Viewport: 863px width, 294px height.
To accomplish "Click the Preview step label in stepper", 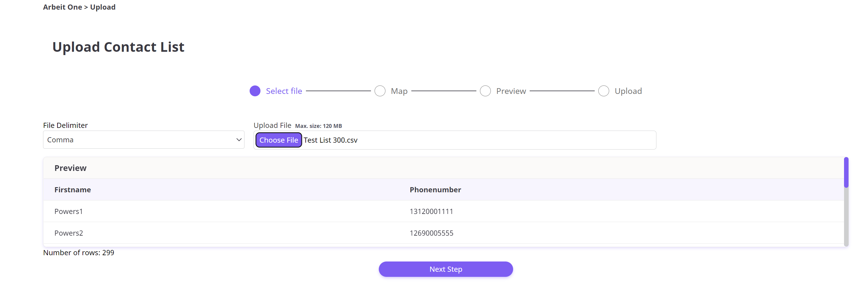I will 511,91.
